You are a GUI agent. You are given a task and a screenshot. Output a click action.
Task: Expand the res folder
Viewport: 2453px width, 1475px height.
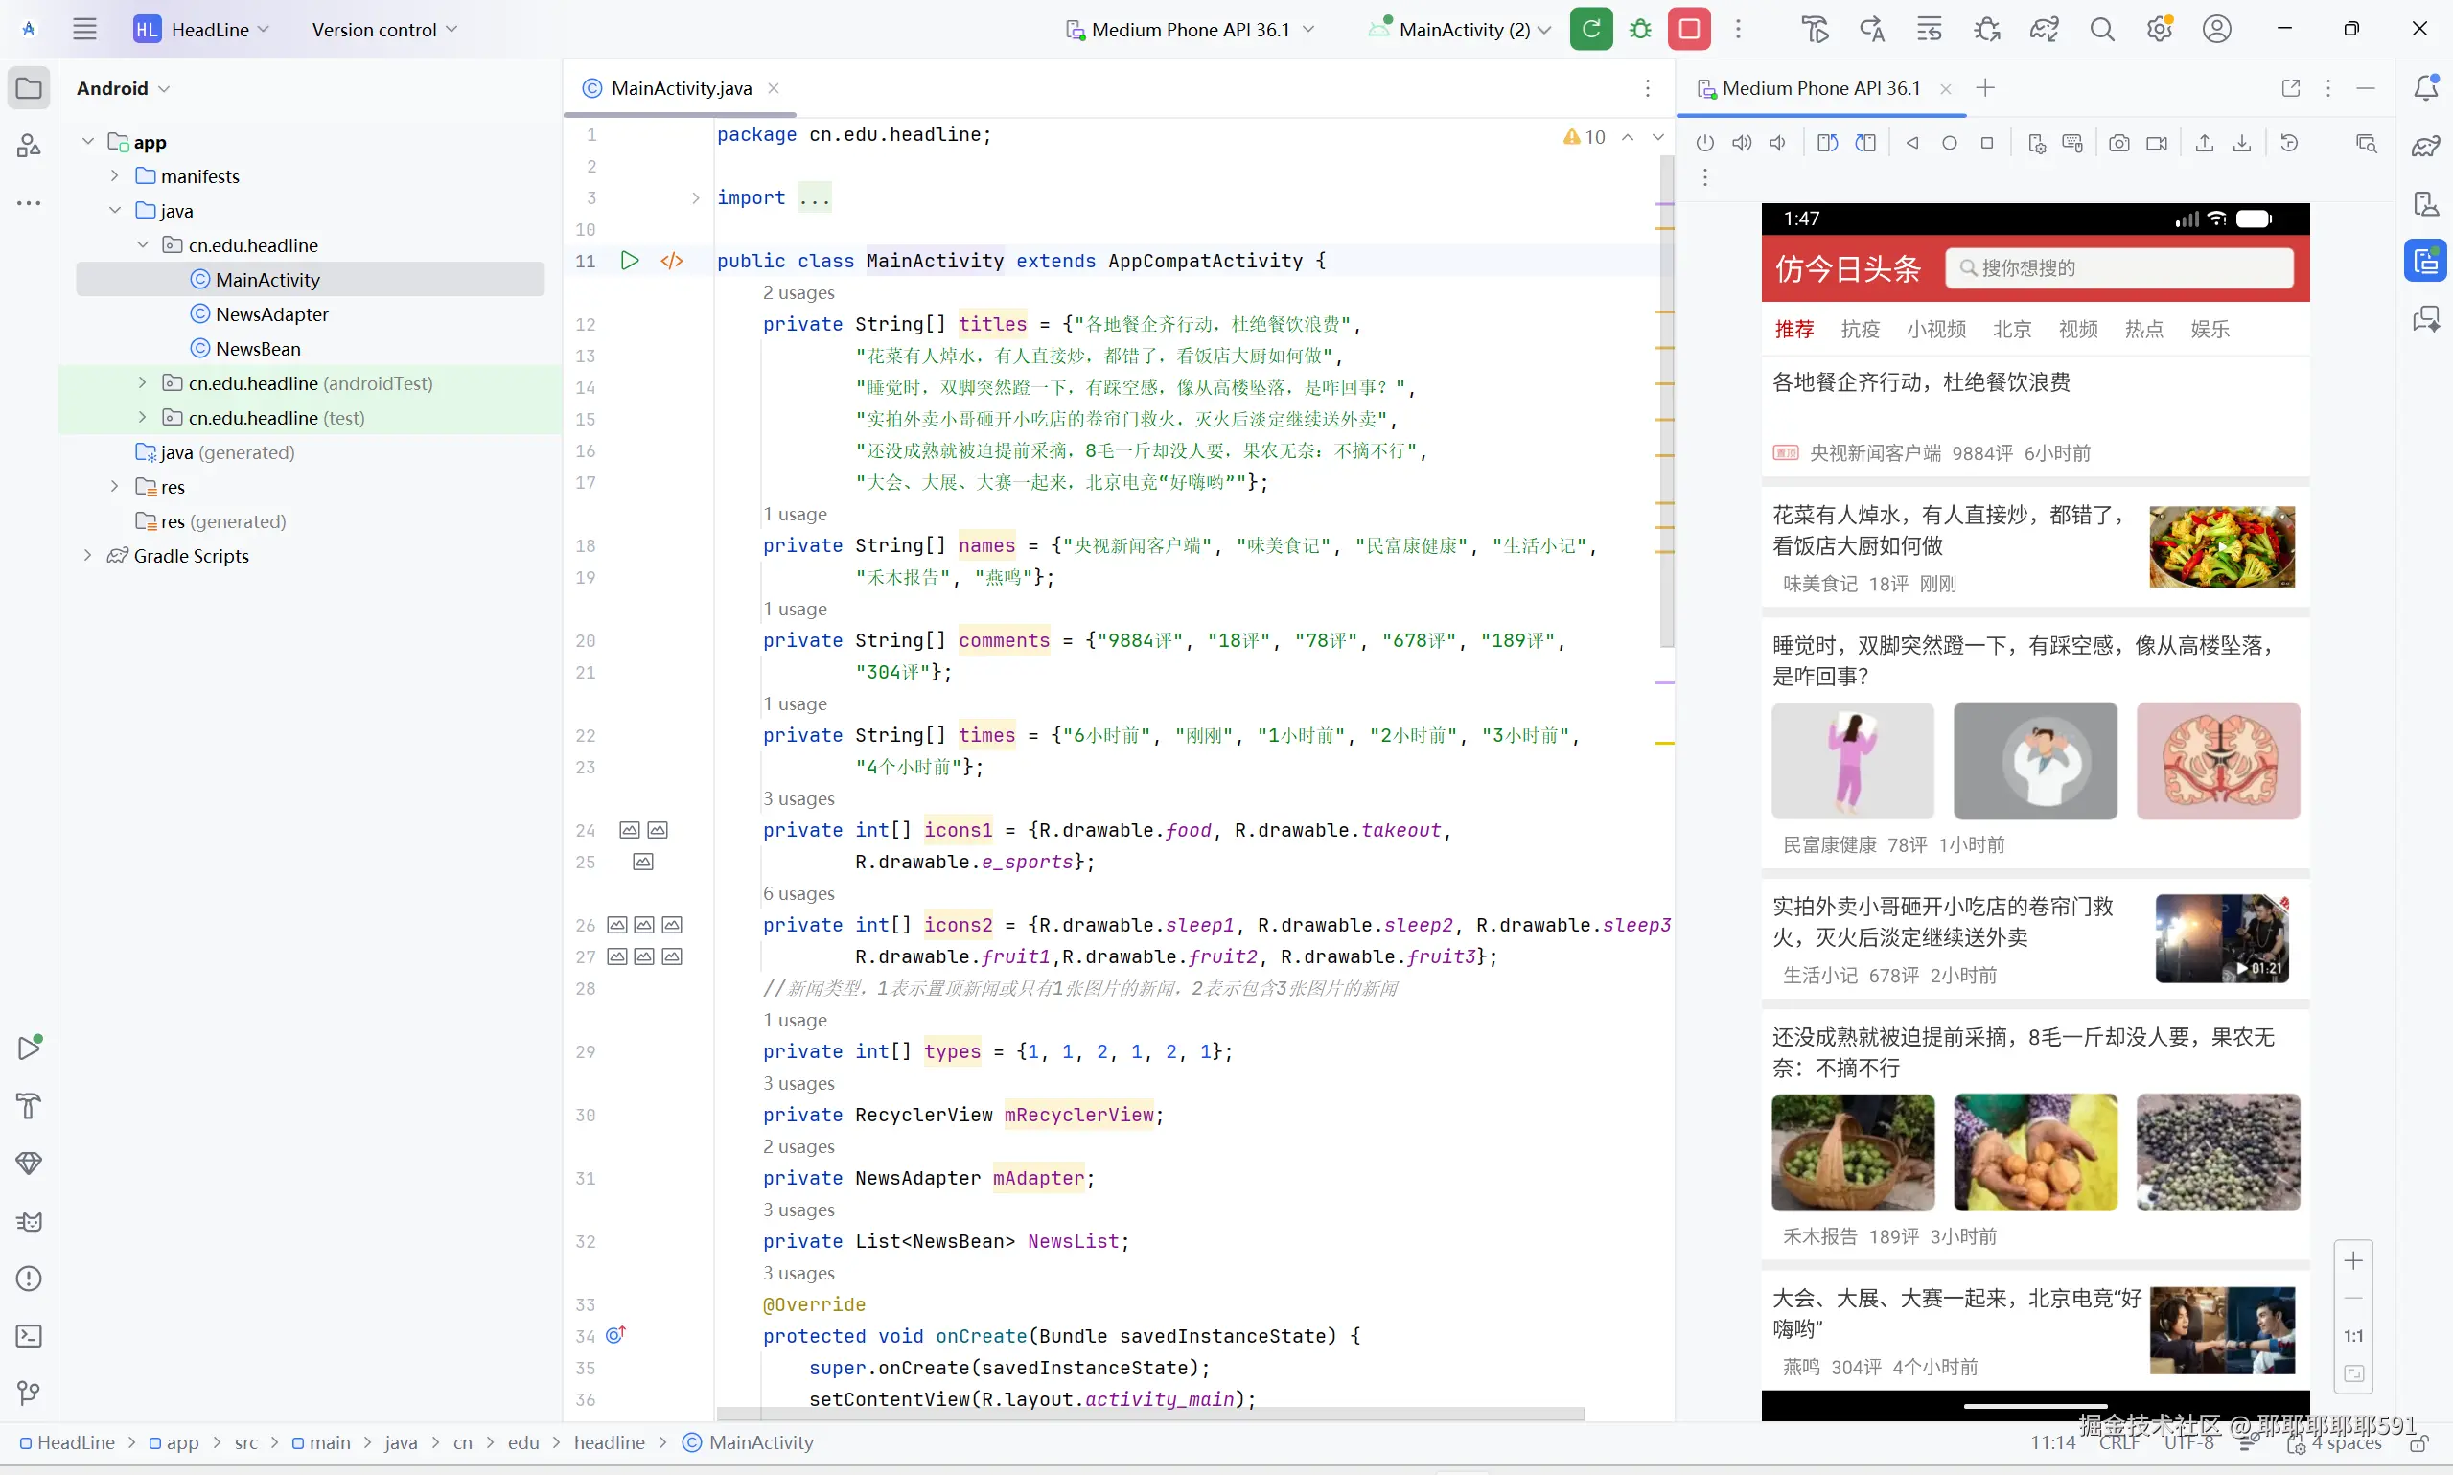115,486
